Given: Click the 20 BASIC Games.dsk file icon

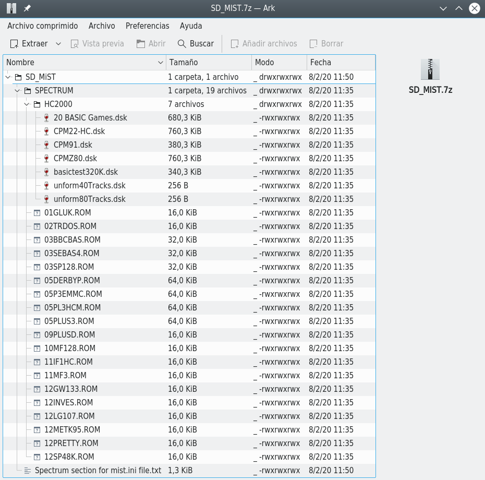Looking at the screenshot, I should coord(46,118).
